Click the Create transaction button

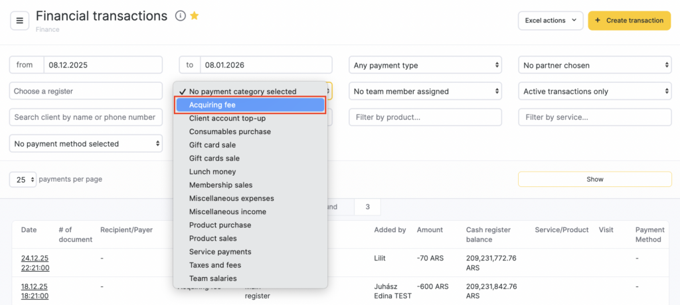629,21
